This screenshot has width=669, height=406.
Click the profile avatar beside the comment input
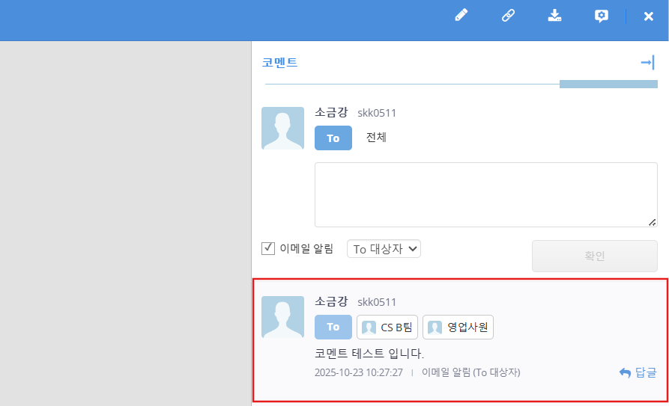pos(282,128)
